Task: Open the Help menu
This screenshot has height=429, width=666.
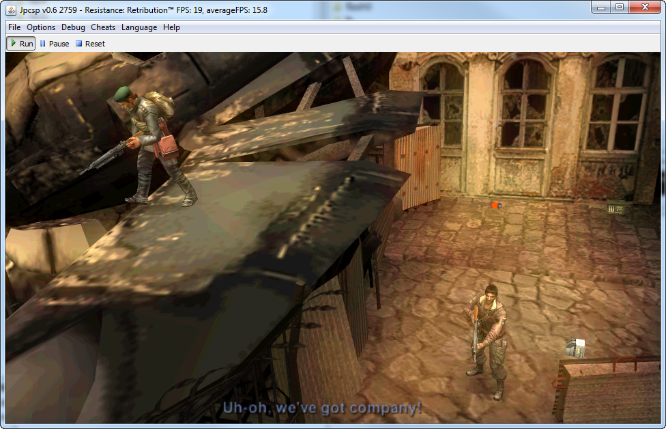Action: click(x=171, y=27)
